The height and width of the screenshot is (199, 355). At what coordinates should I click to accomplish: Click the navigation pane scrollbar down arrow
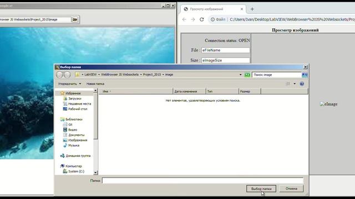point(95,172)
